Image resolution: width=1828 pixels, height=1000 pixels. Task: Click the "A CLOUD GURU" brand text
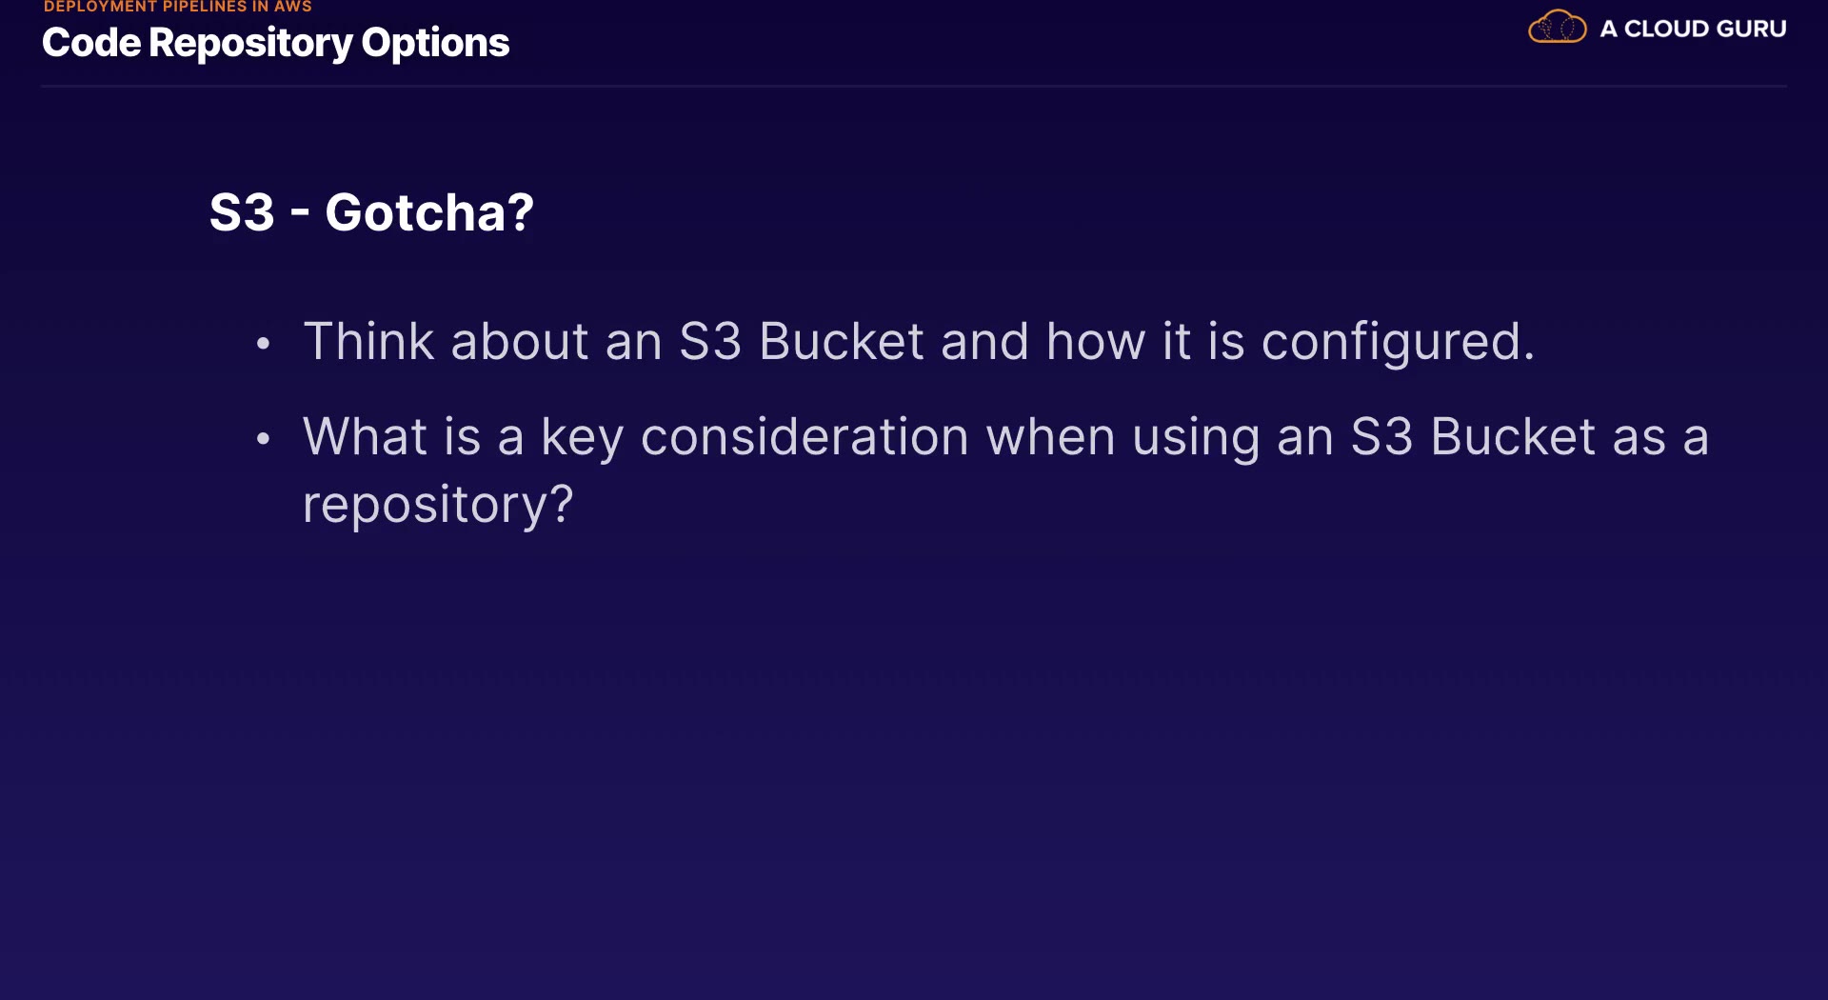pos(1693,29)
